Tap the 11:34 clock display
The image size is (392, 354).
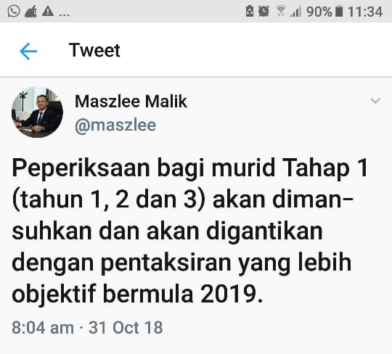coord(365,12)
